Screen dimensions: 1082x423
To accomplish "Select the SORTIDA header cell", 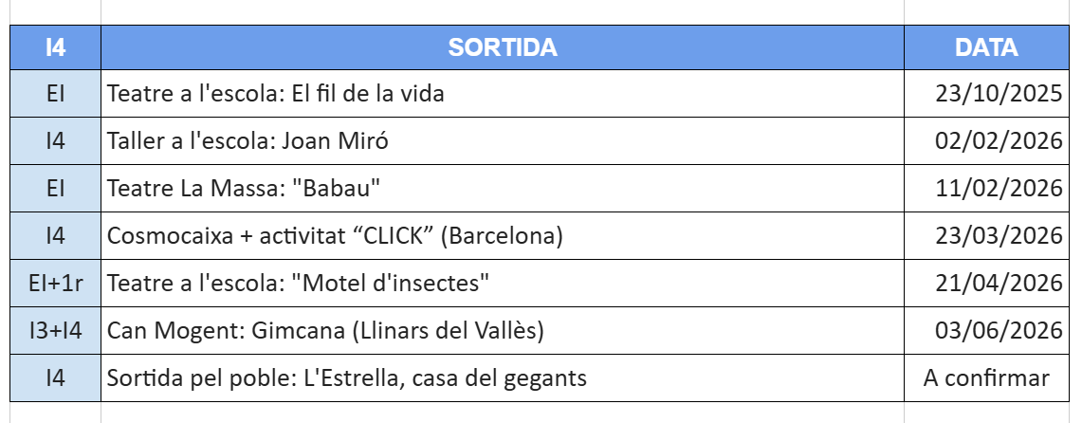I will [502, 47].
